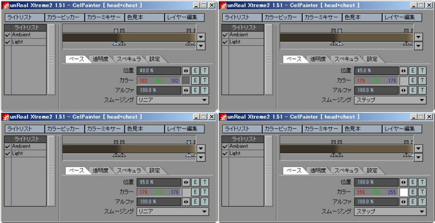Click the E button beside 位置 40.0 %
This screenshot has width=435, height=223.
pyautogui.click(x=195, y=71)
